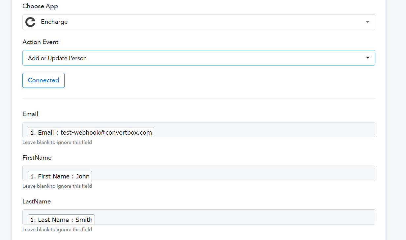The image size is (406, 240).
Task: Click the Encharge app name text
Action: [54, 22]
